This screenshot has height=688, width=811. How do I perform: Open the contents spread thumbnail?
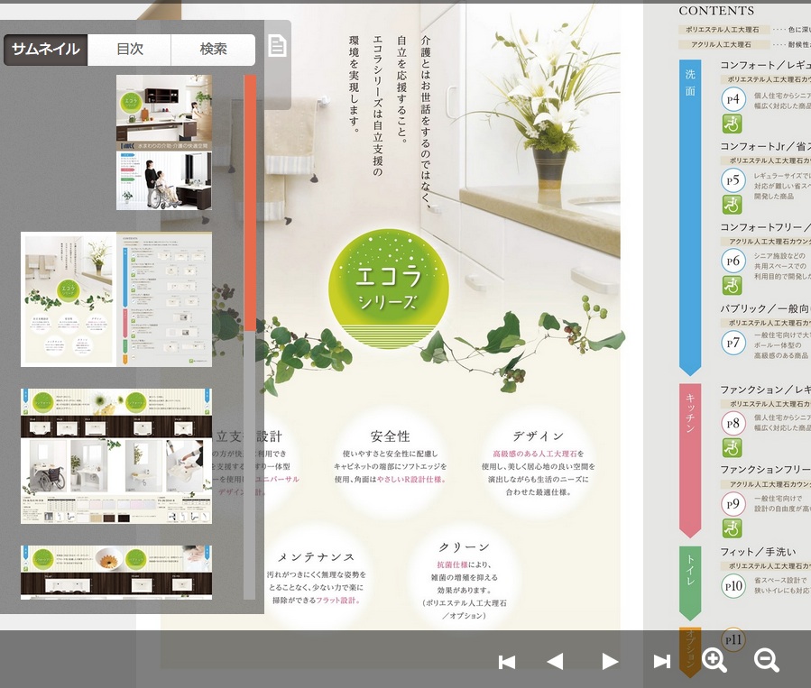click(x=116, y=299)
